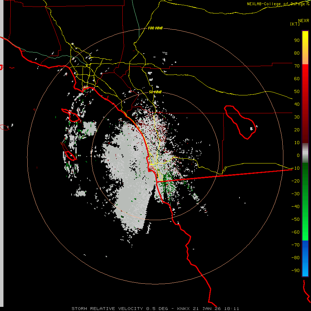Click the 10 value on the velocity scale
Viewport: 311px width, 311px height.
pyautogui.click(x=297, y=143)
